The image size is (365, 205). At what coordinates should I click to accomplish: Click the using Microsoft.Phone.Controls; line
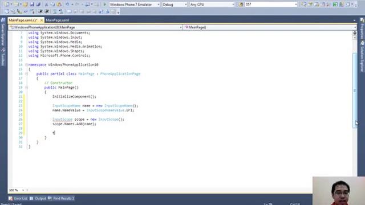(59, 56)
